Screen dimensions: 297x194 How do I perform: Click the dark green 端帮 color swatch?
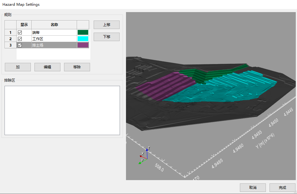[x=83, y=32]
